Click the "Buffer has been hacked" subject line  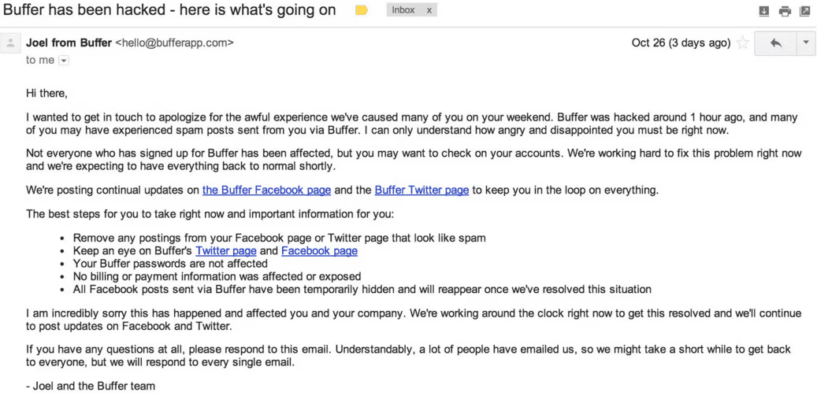pos(169,10)
